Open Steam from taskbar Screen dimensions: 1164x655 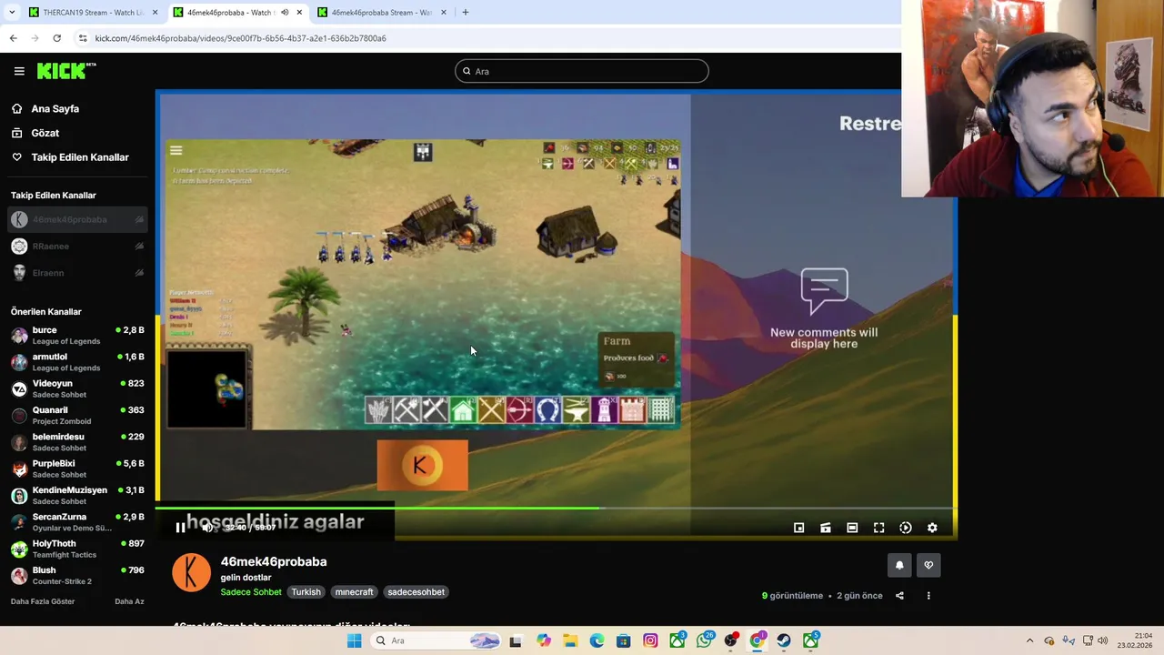(784, 640)
